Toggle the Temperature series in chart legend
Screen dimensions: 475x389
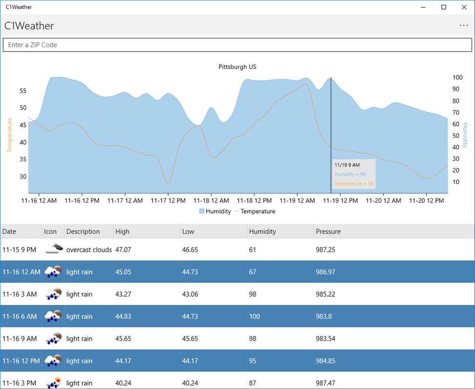click(255, 211)
